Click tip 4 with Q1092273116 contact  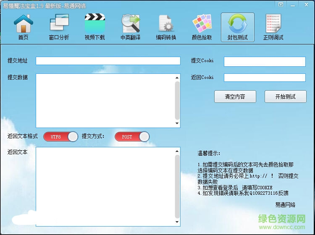[243, 193]
